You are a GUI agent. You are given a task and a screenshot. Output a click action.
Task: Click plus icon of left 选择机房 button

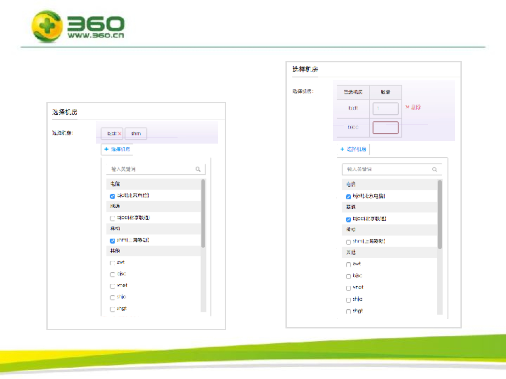pos(106,149)
